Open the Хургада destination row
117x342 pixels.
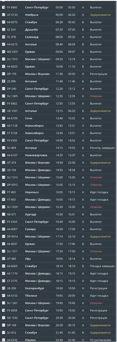tap(58, 214)
